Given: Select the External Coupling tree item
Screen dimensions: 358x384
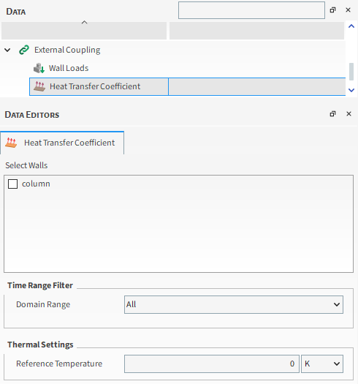Looking at the screenshot, I should [67, 50].
